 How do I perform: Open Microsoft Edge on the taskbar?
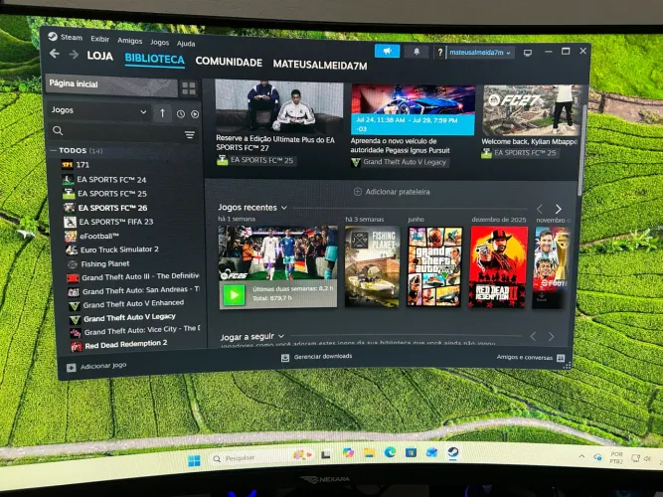pos(390,452)
